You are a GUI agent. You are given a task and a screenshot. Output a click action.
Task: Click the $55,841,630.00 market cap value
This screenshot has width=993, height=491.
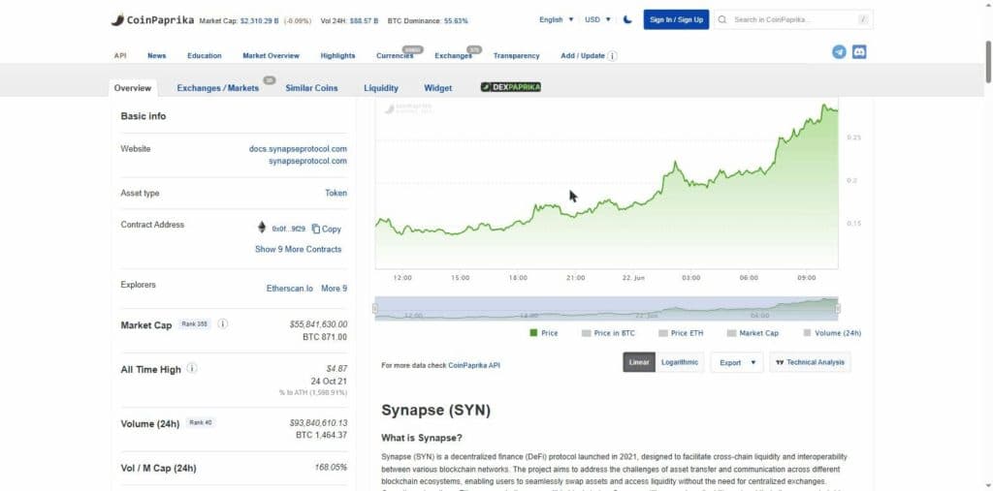tap(318, 324)
